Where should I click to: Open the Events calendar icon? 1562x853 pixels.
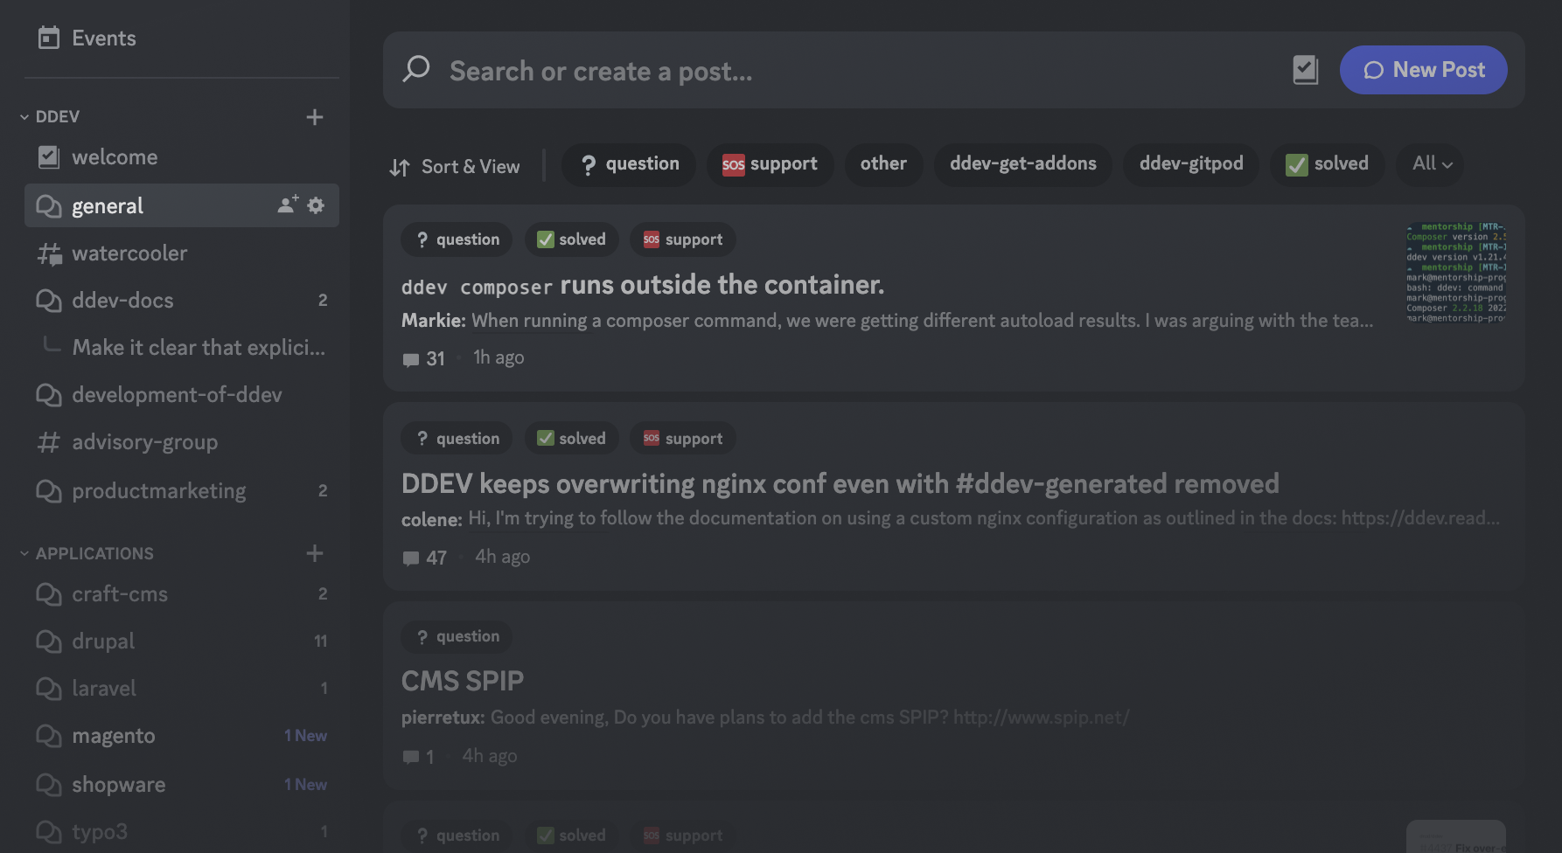click(51, 38)
